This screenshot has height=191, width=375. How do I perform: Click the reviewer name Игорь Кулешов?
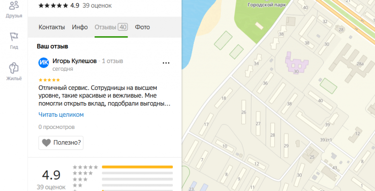75,61
